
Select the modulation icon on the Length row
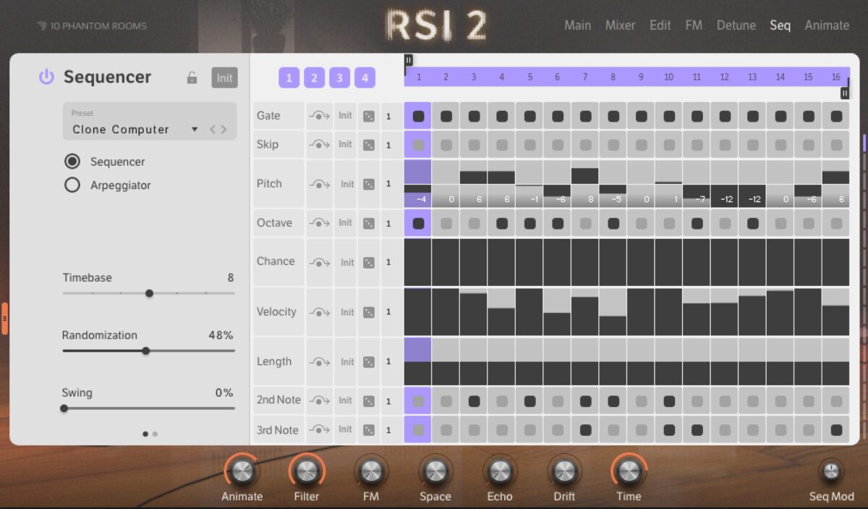click(320, 361)
